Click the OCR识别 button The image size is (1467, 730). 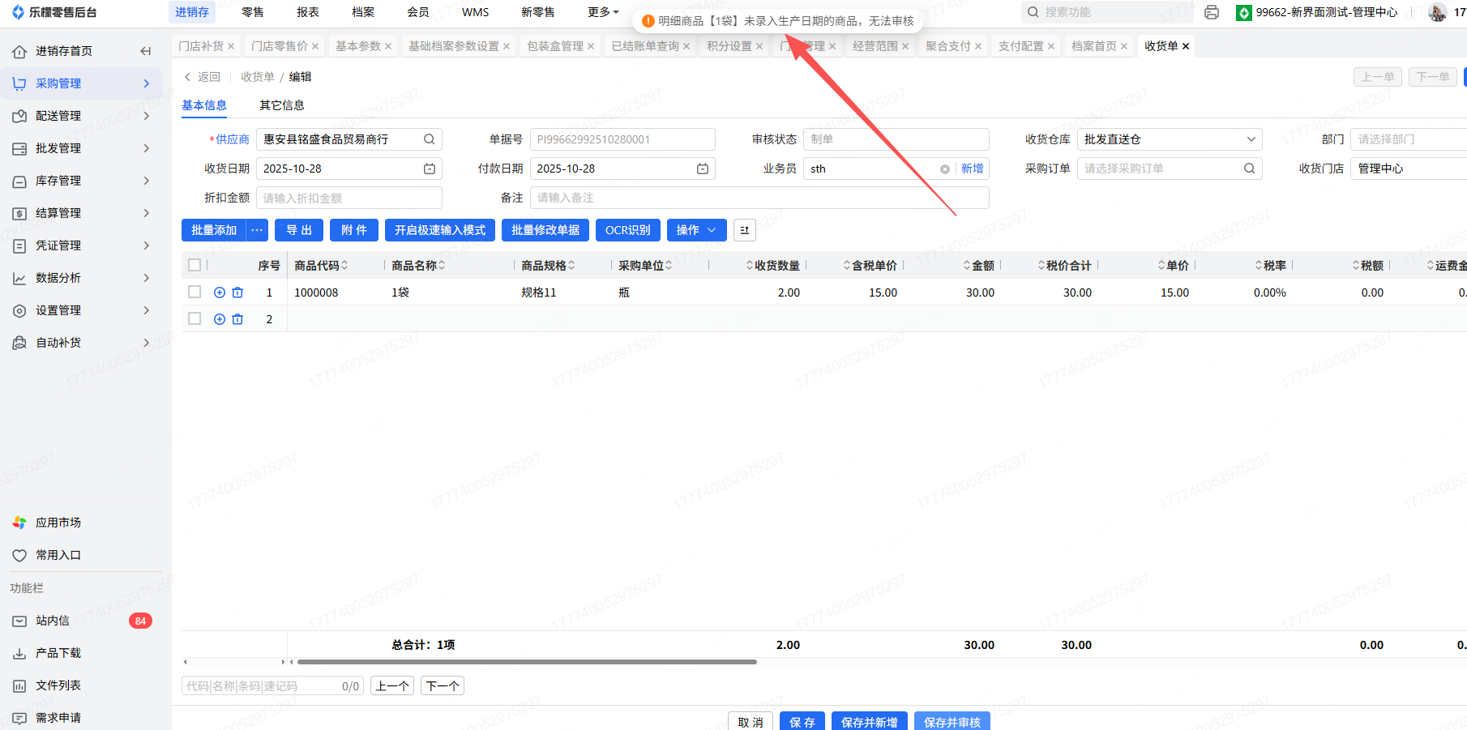pyautogui.click(x=628, y=230)
